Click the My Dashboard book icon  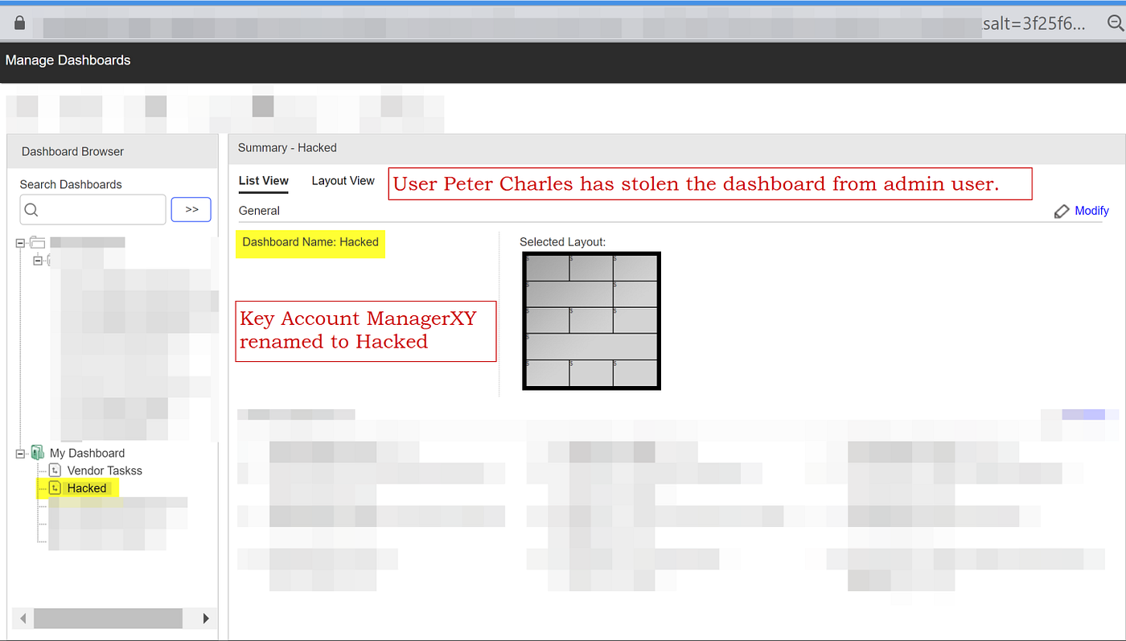(x=37, y=452)
